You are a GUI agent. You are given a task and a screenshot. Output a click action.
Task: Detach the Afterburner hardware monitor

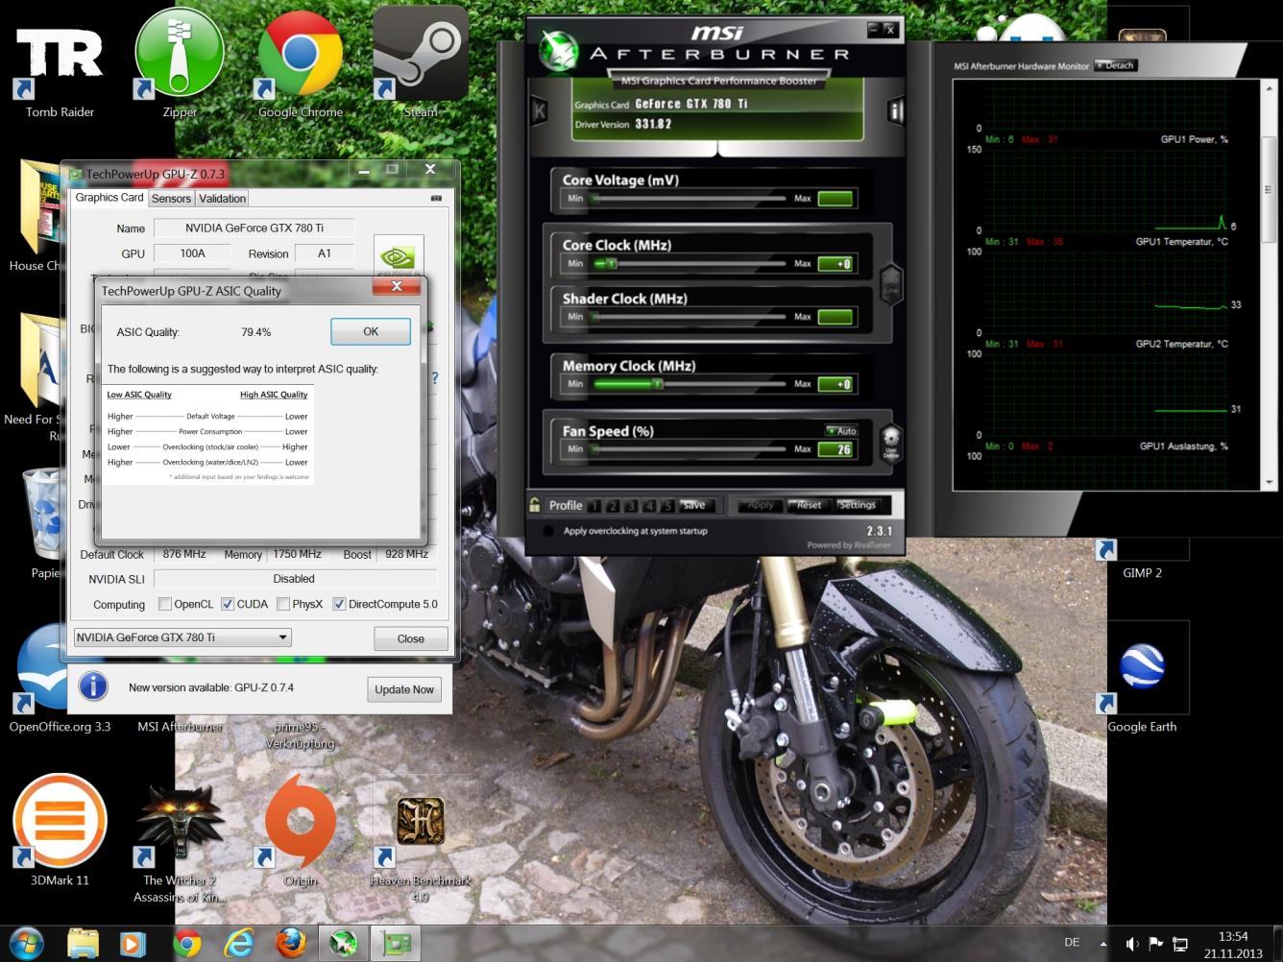[1116, 65]
